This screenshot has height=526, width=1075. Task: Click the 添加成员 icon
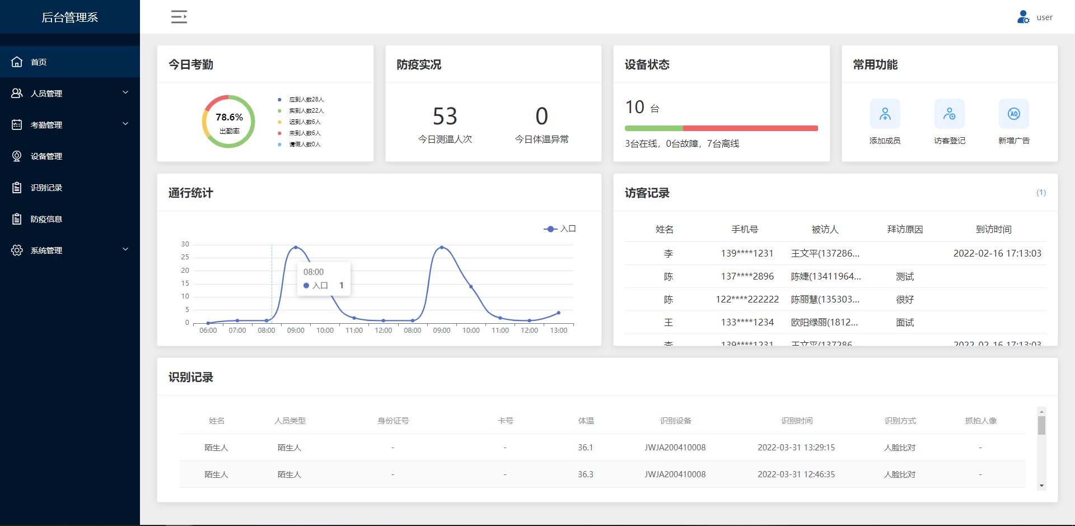tap(885, 114)
